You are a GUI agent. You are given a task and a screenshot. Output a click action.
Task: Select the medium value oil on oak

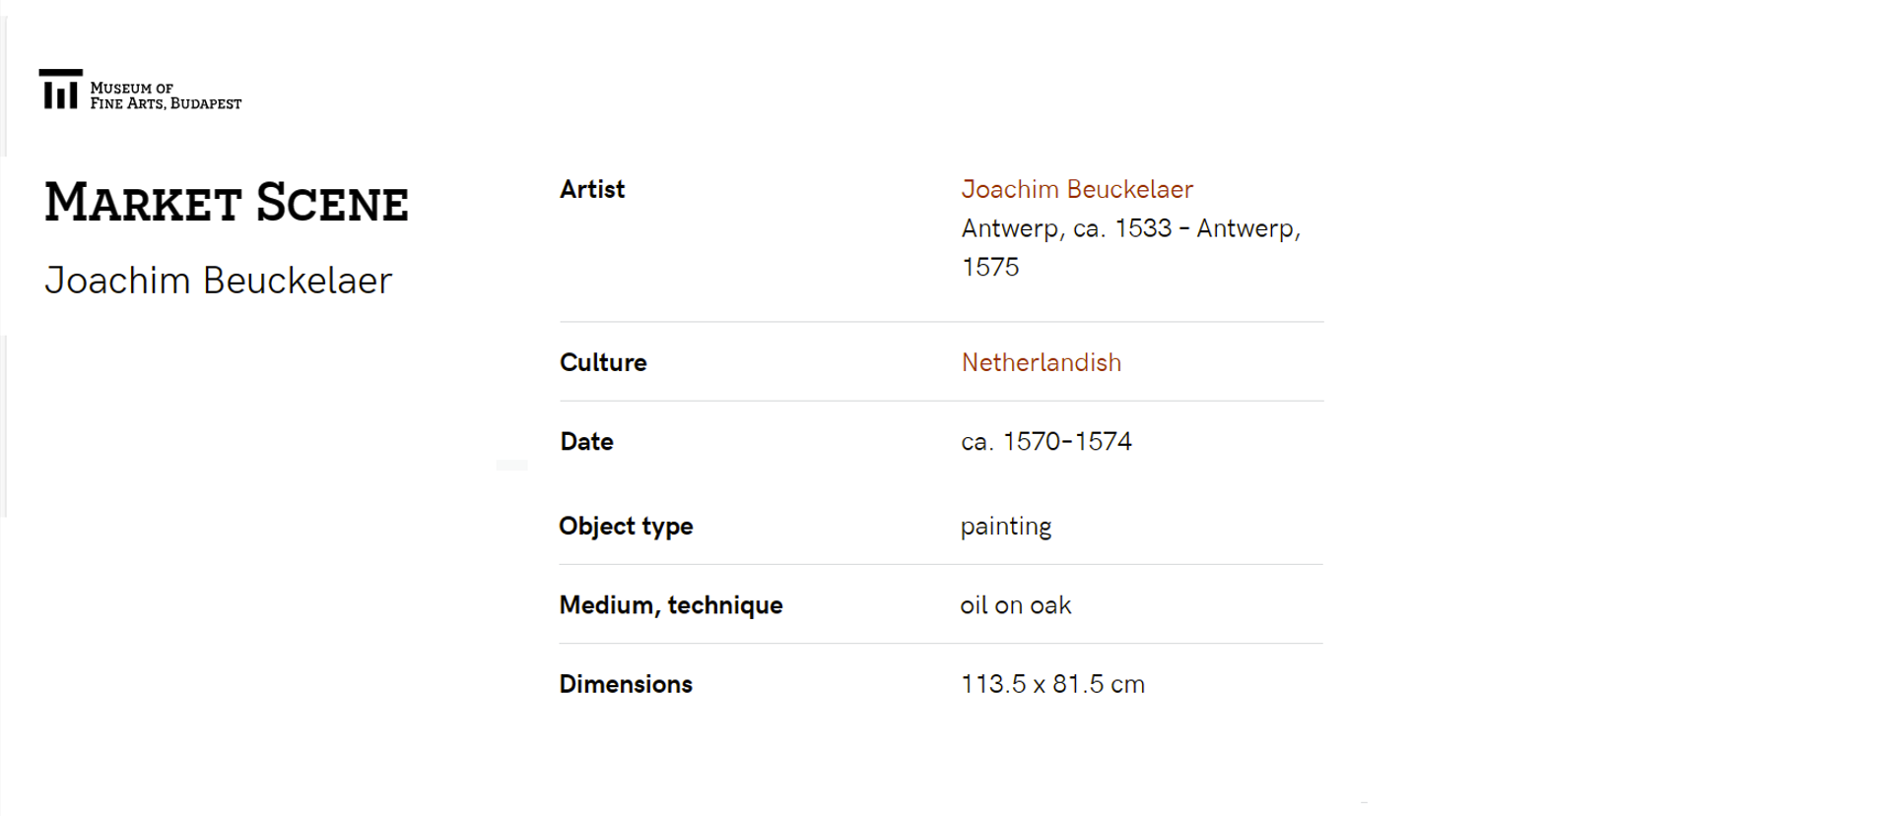coord(1016,604)
